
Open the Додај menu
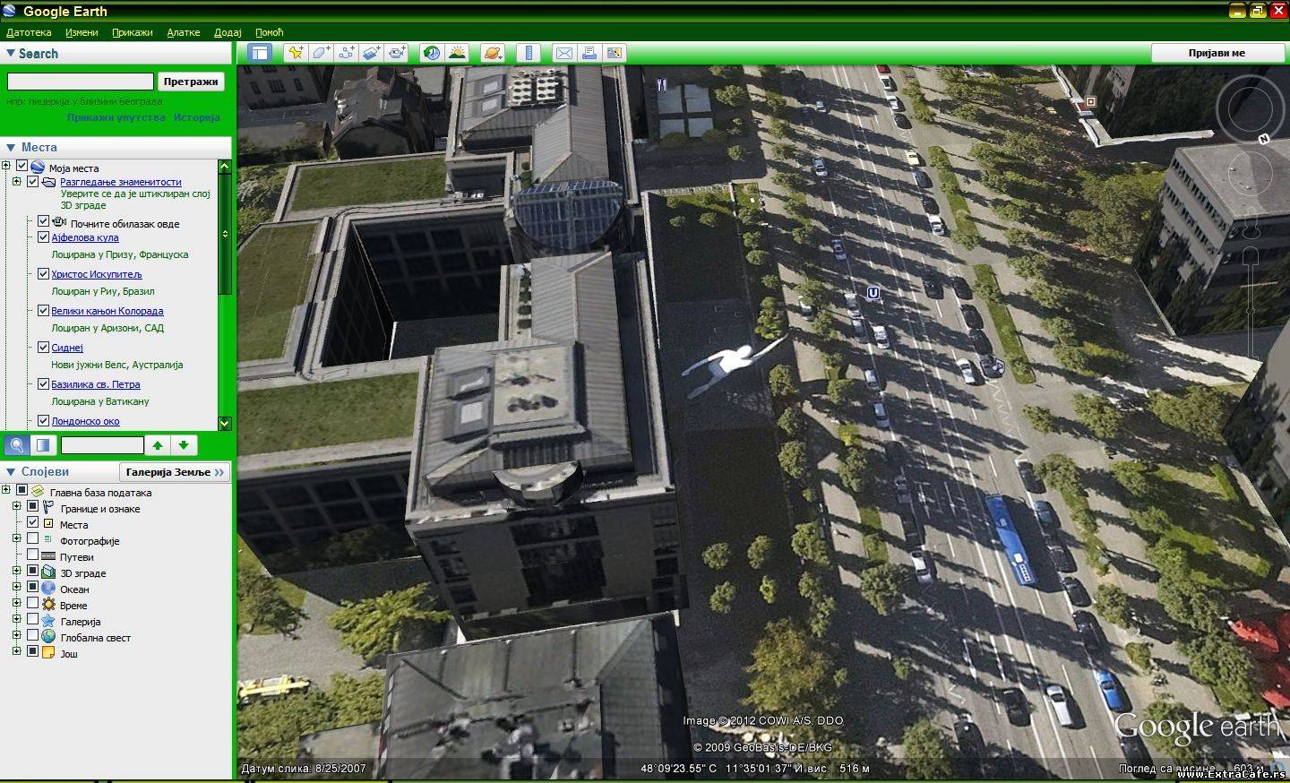[x=228, y=32]
